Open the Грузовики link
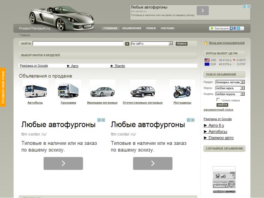Viewport: 264px width, 198px height. 68,103
